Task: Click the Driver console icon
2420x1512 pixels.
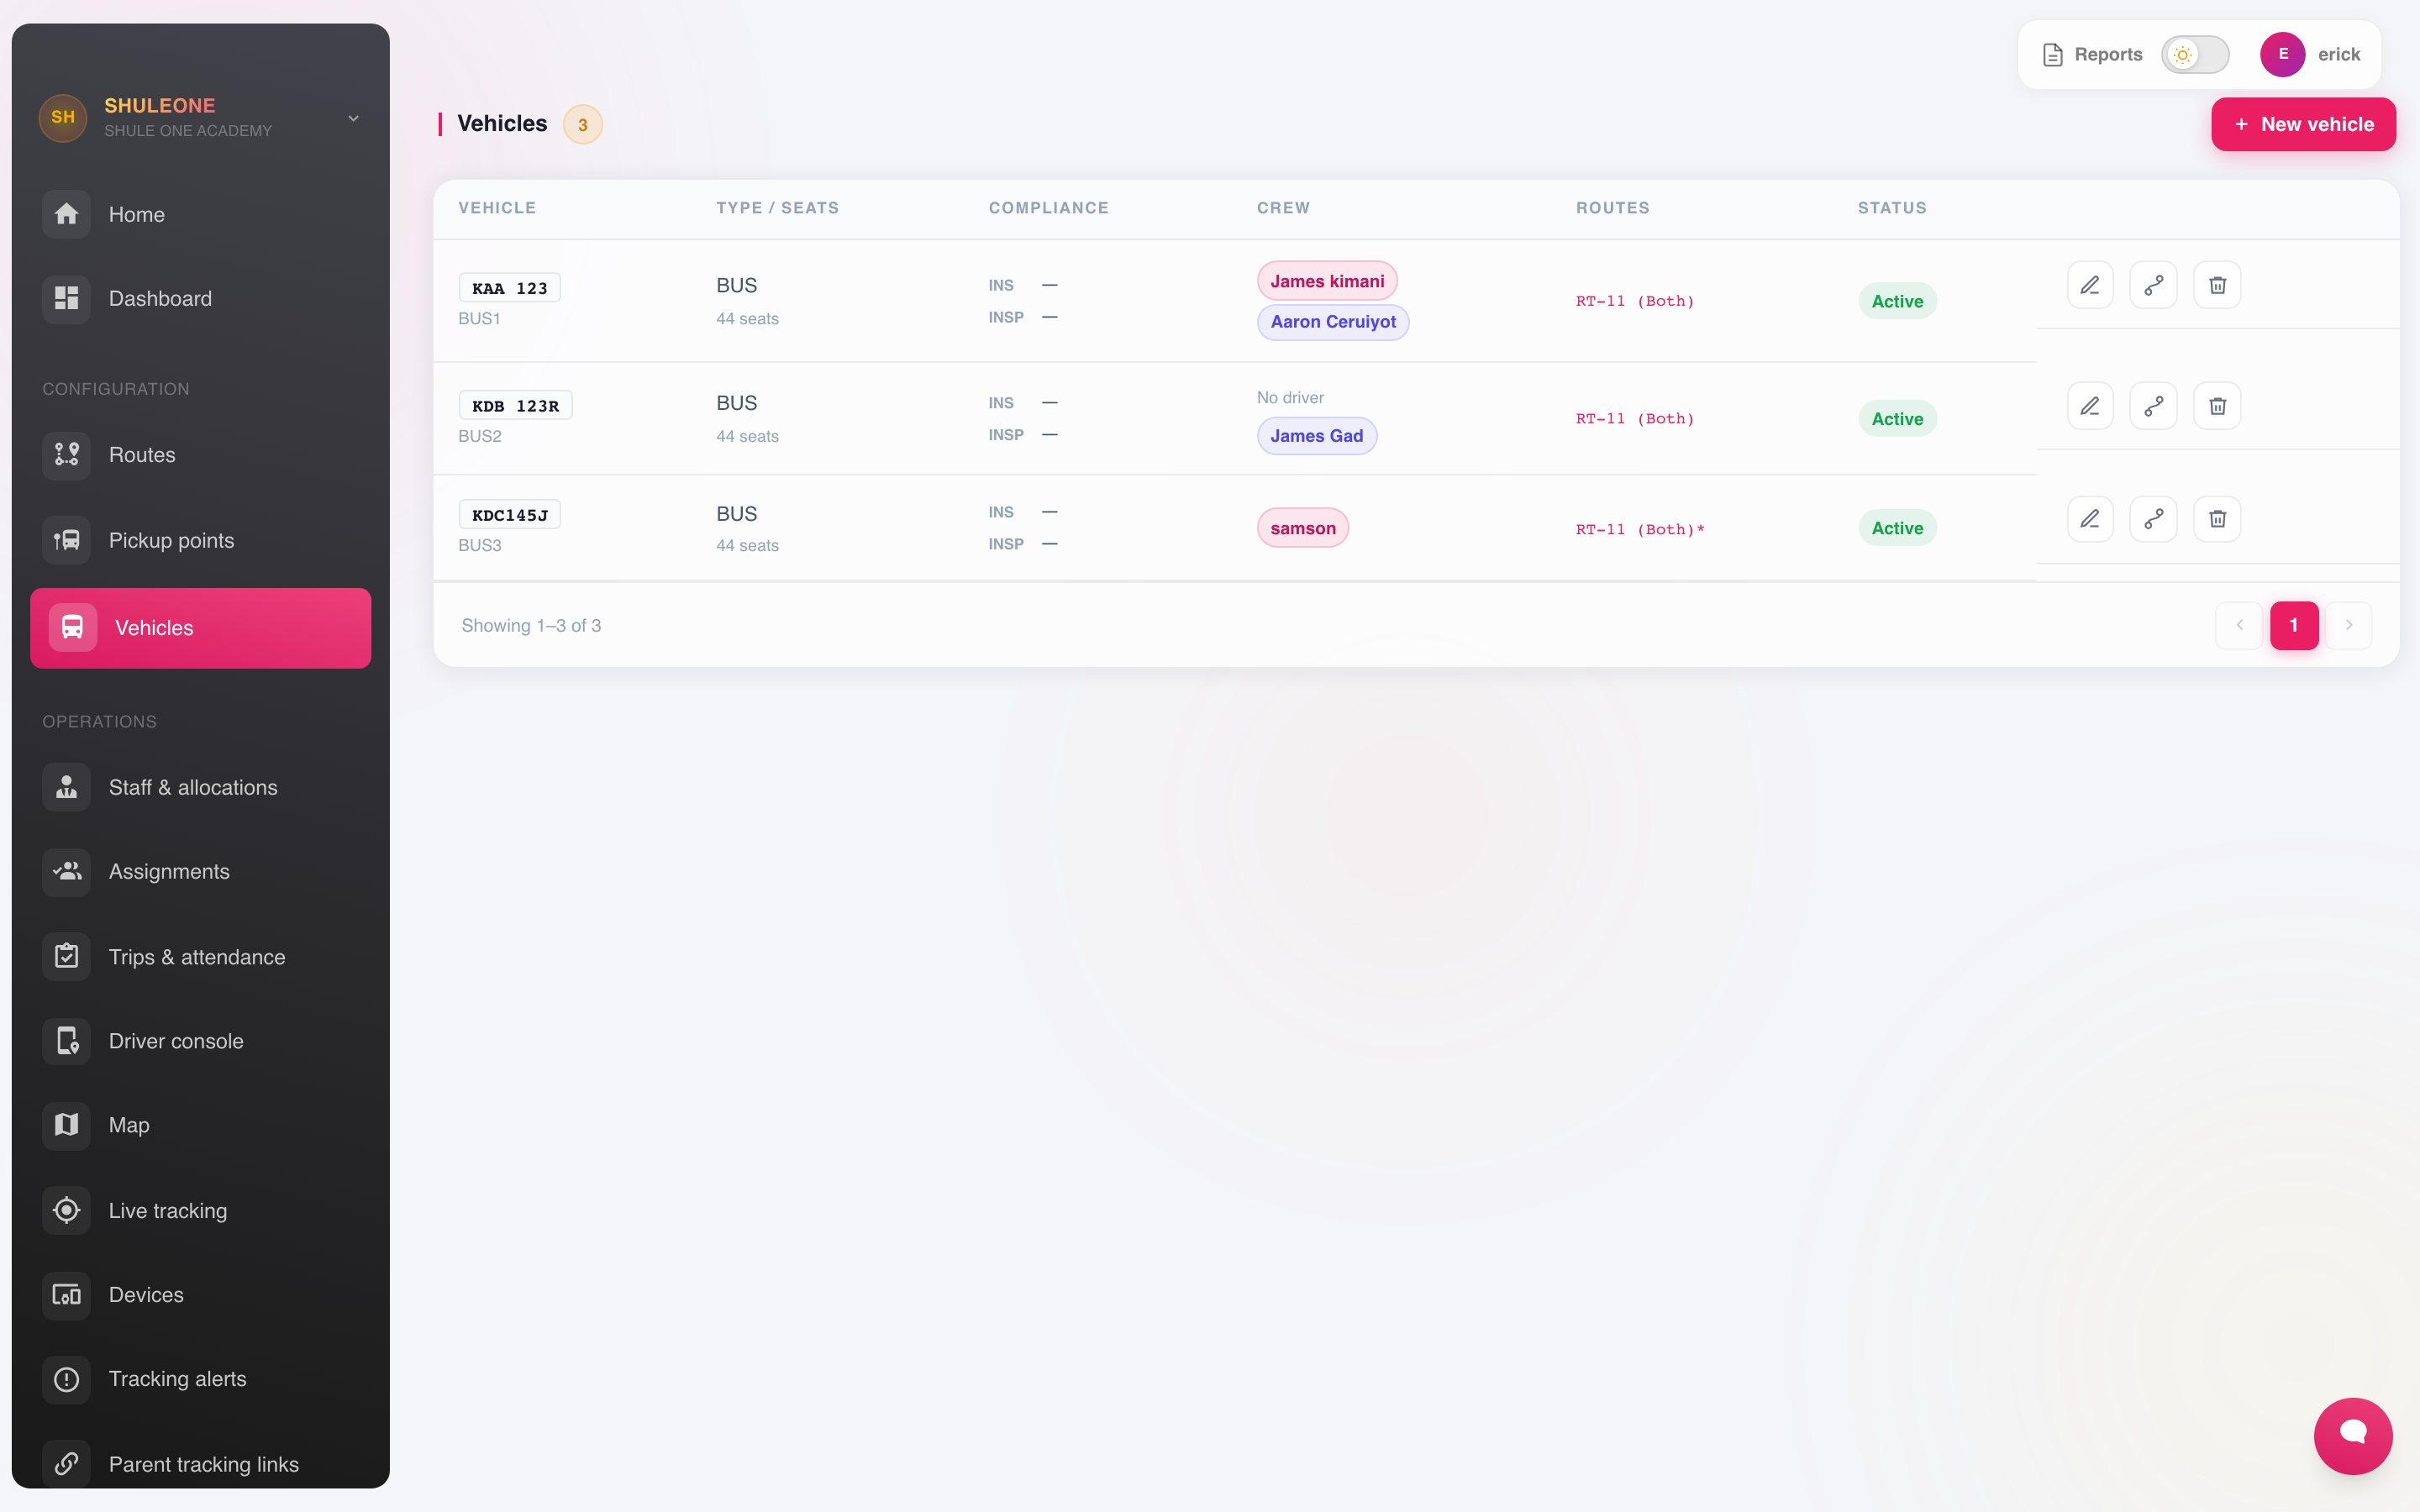Action: coord(66,1041)
